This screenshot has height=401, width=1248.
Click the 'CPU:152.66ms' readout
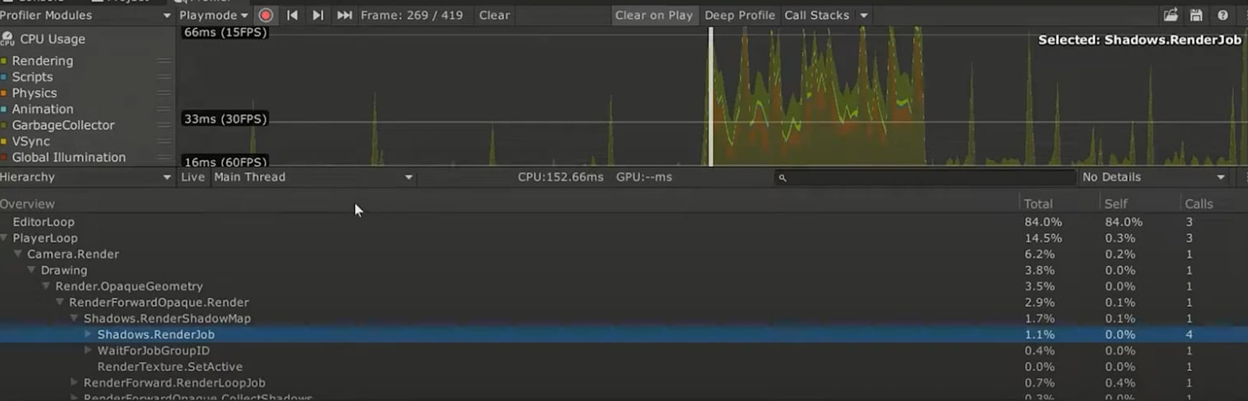[561, 177]
